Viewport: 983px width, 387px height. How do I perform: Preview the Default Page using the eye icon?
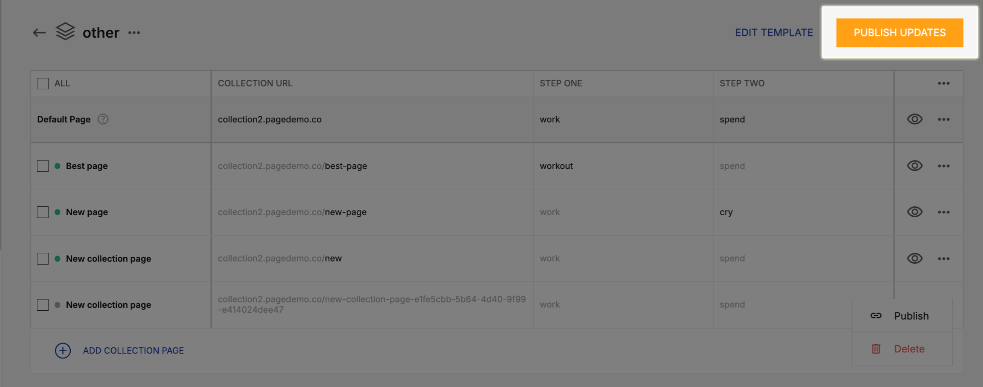tap(914, 119)
